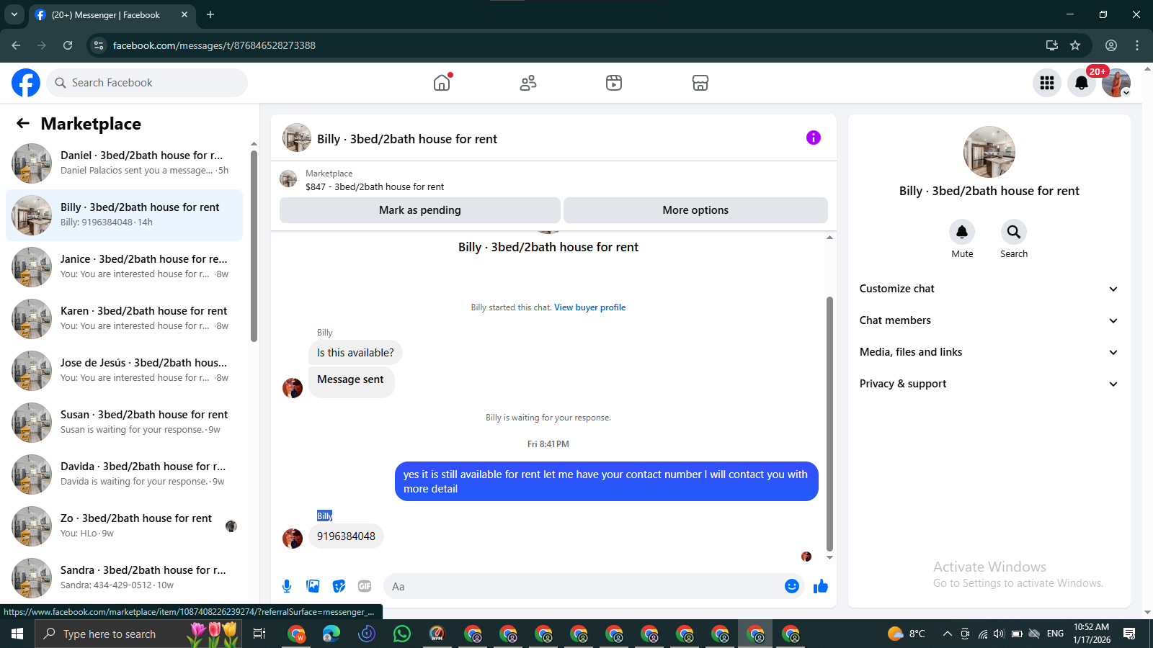
Task: Open the nine-dot Menu grid icon
Action: coord(1047,83)
